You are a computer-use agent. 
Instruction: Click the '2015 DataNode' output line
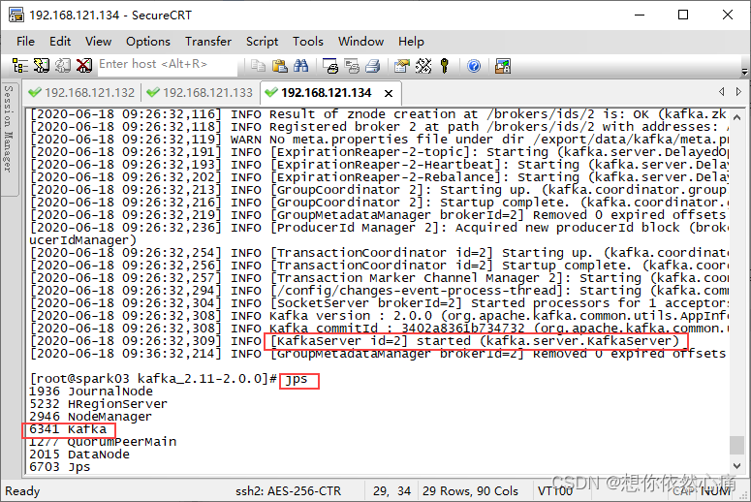tap(79, 455)
